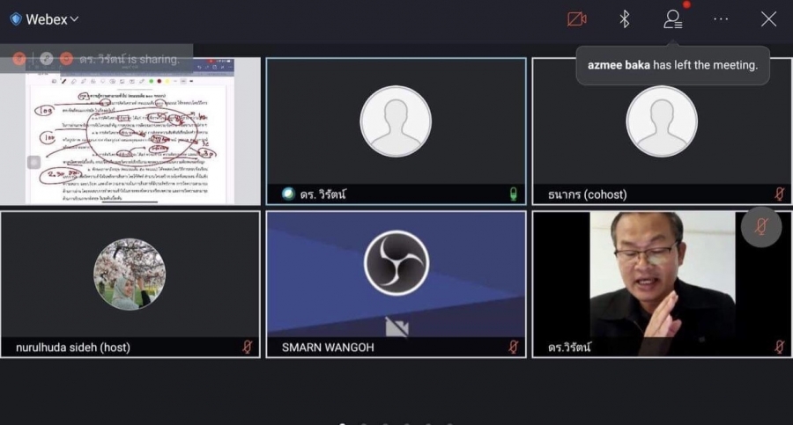Click the muted mic icon for SMARN WANGOH
This screenshot has width=793, height=425.
[x=513, y=347]
